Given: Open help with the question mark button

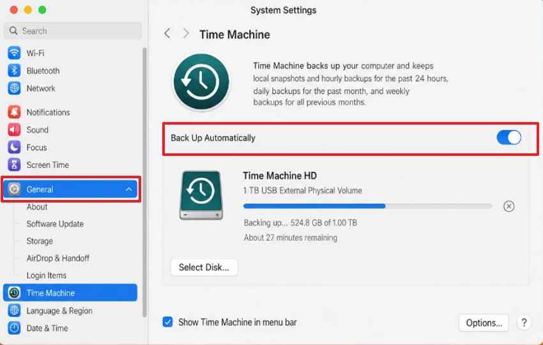Looking at the screenshot, I should click(524, 323).
